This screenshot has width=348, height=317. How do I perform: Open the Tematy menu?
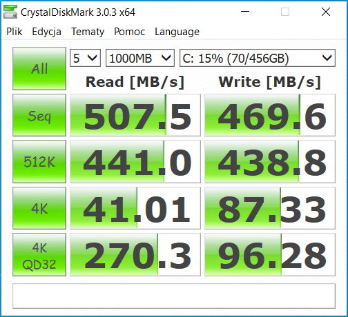tap(88, 32)
